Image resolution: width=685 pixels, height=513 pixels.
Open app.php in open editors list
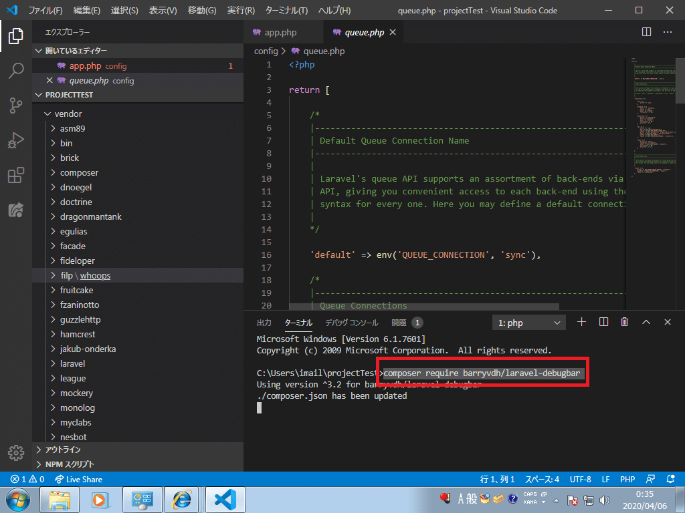pyautogui.click(x=138, y=66)
